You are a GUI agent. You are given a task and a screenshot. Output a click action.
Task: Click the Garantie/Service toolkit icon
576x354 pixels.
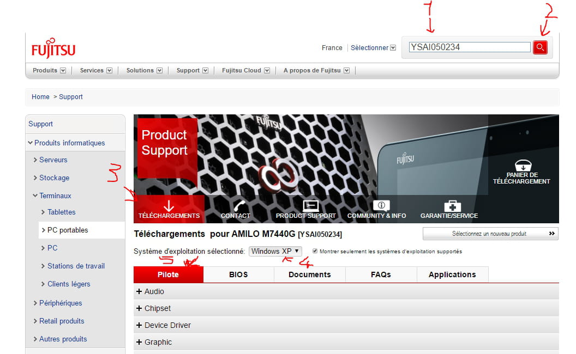[x=452, y=206]
